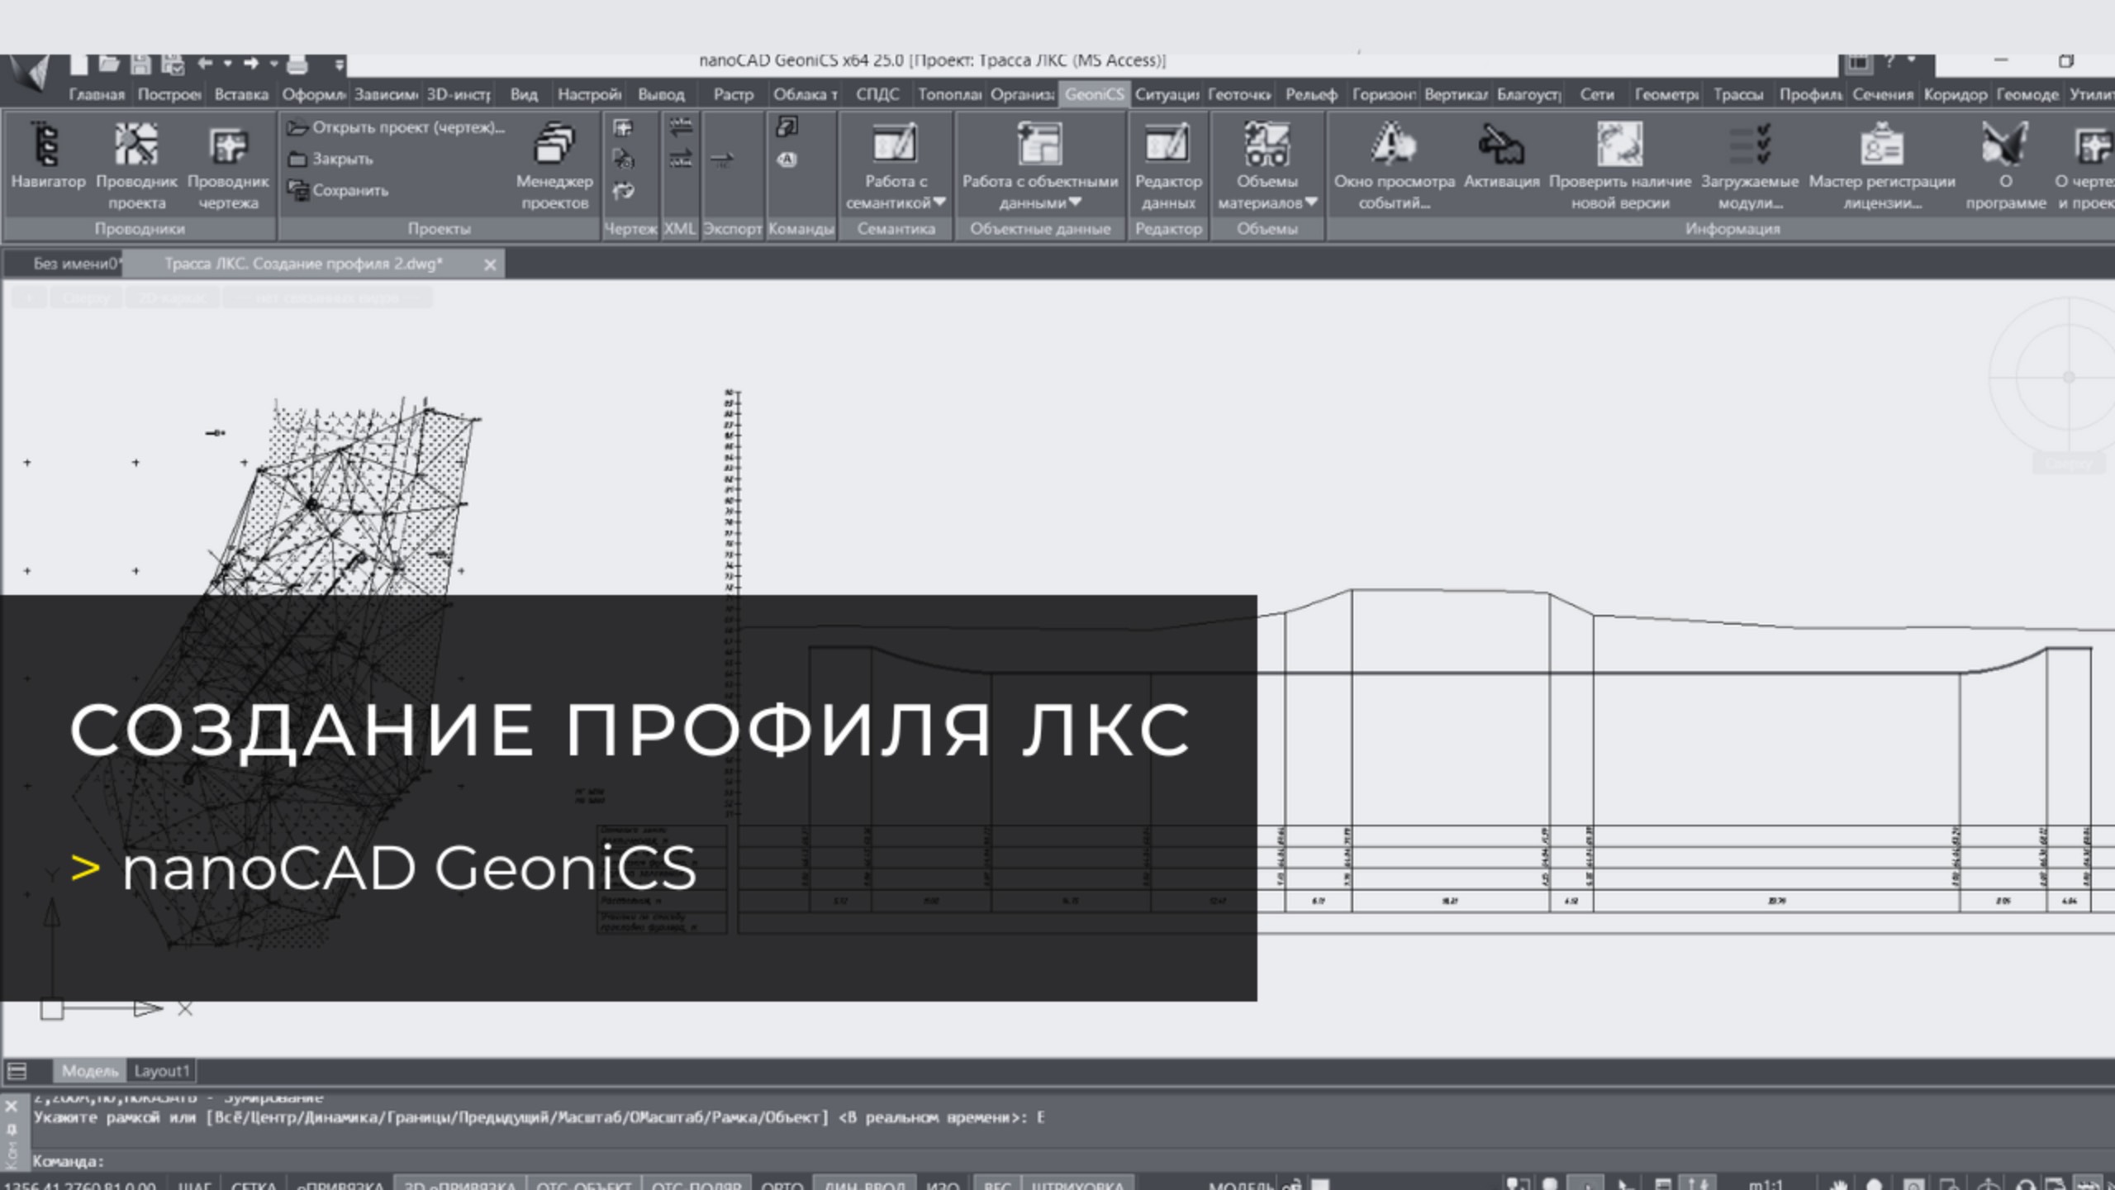Screen dimensions: 2115x1190
Task: Switch to the Трассы ribbon tab
Action: point(1737,94)
